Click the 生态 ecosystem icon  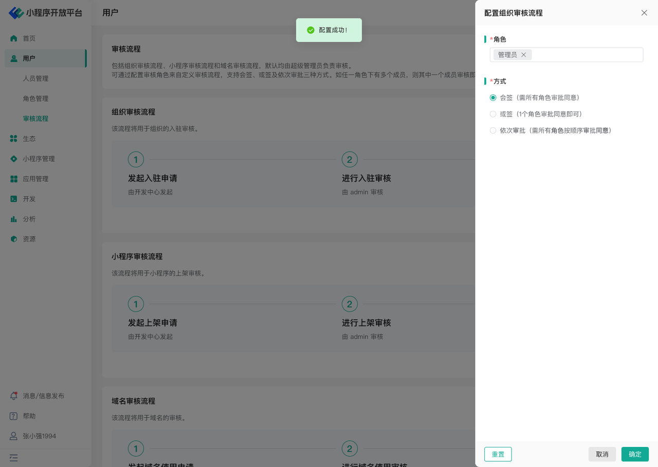[14, 139]
